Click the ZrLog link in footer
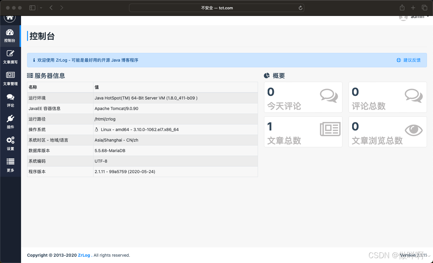This screenshot has width=433, height=263. [x=84, y=255]
